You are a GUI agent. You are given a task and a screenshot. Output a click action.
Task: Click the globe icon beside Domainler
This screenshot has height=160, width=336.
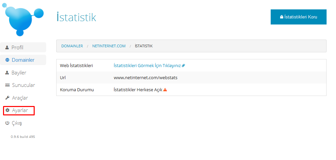7,60
